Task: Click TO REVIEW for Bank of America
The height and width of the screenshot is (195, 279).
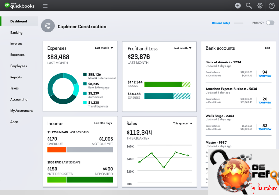Action: 265,76
